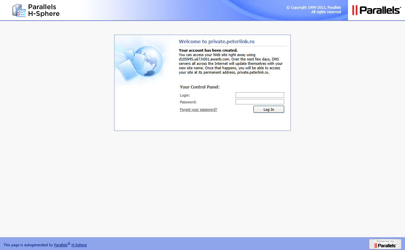Click the copyright 1999-2013 Parallels text
Viewport: 405px width, 250px height.
pos(314,7)
